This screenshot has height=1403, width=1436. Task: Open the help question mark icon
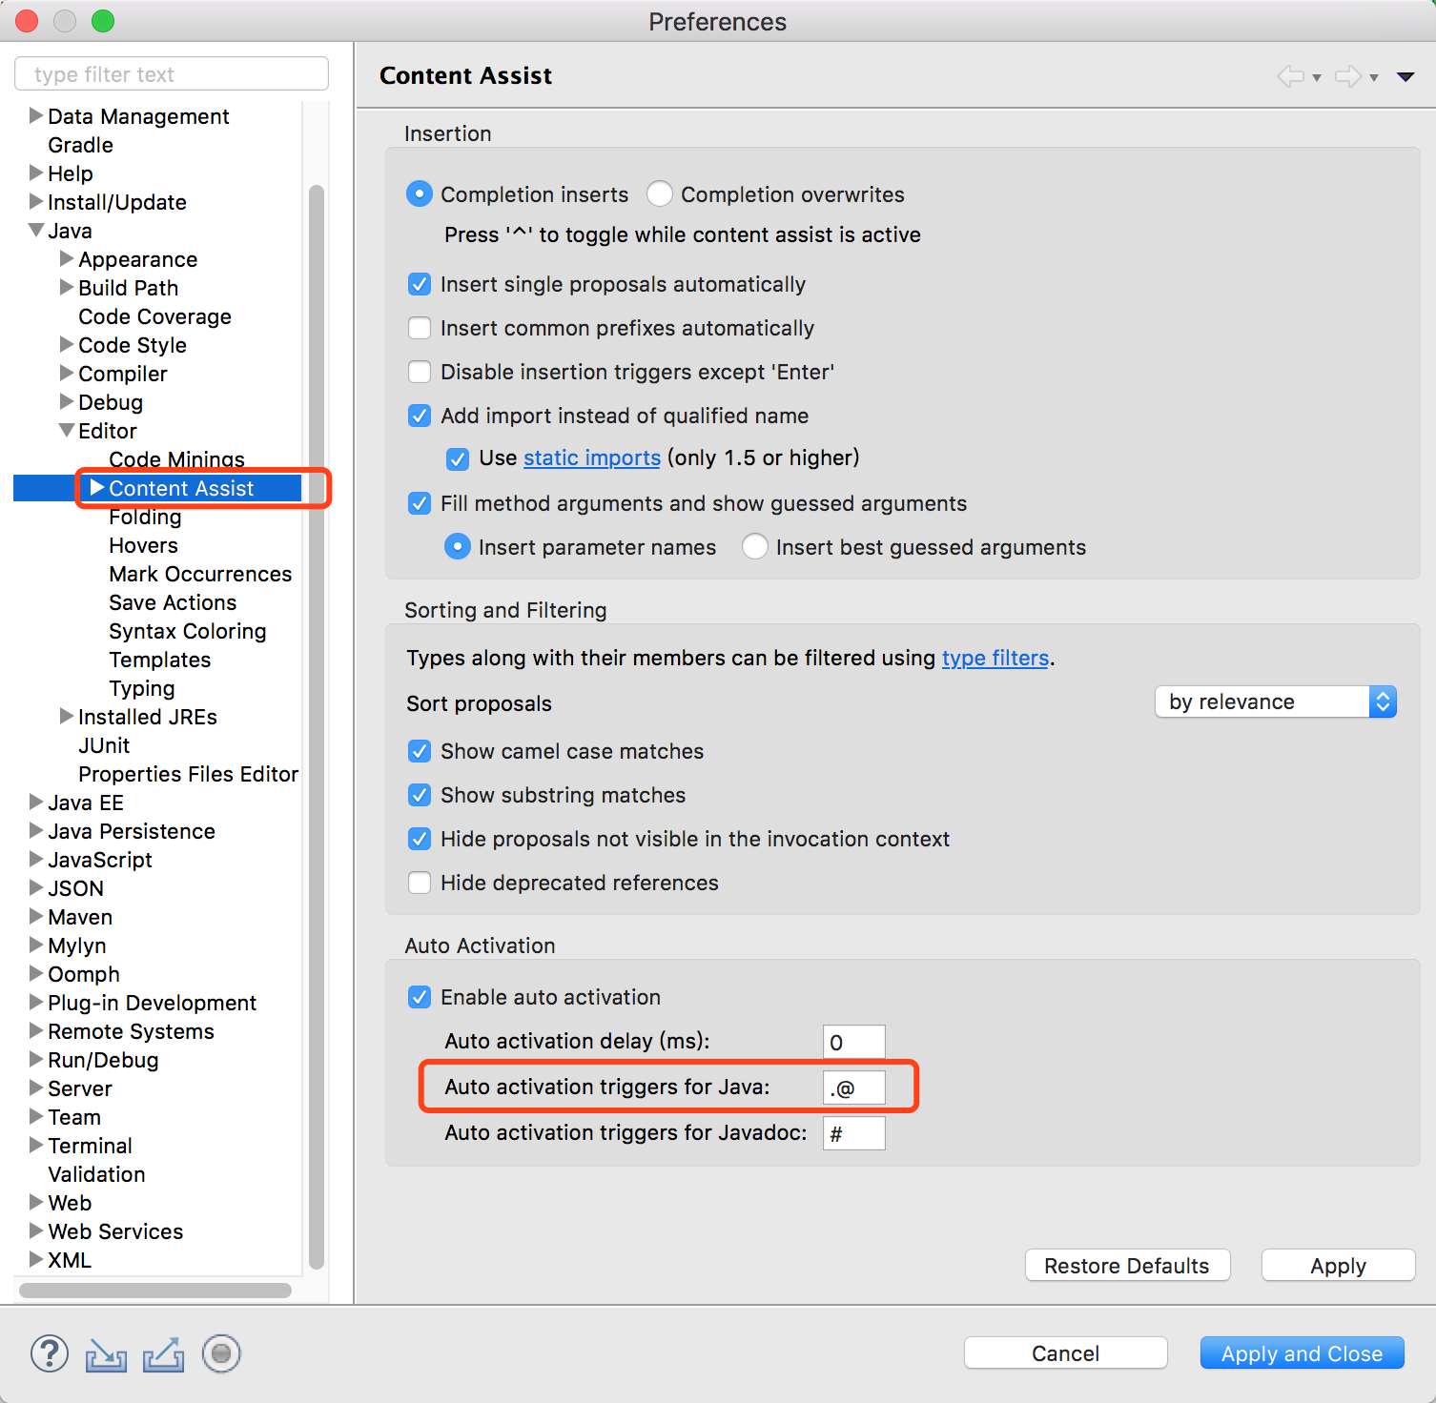point(50,1353)
